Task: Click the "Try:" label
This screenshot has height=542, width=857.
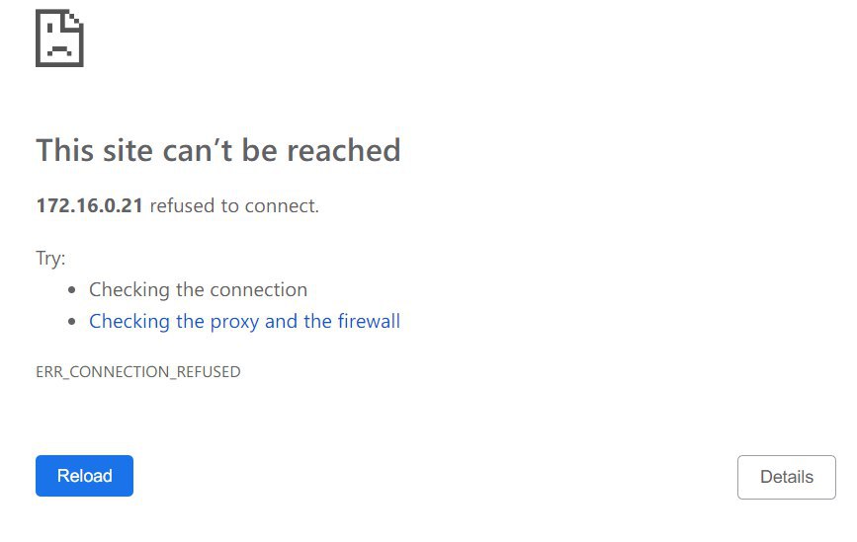Action: click(x=50, y=258)
